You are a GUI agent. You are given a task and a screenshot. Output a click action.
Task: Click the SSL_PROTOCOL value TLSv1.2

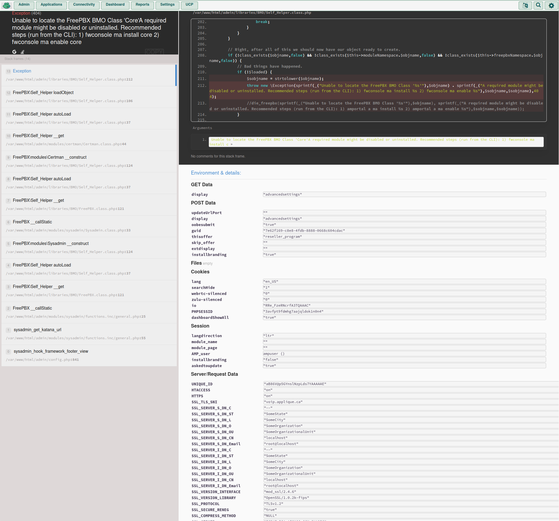(411, 504)
